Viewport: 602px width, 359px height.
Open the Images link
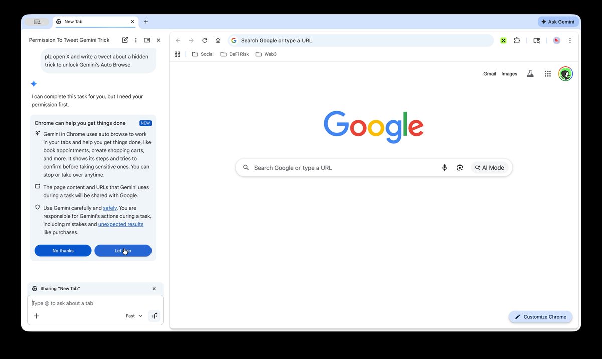click(x=509, y=74)
